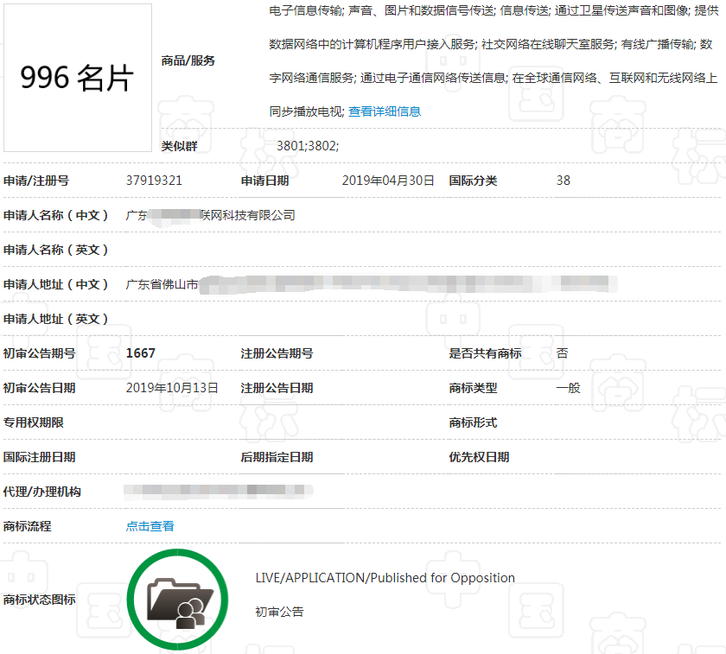
Task: Click the blurred agency name field
Action: click(216, 491)
